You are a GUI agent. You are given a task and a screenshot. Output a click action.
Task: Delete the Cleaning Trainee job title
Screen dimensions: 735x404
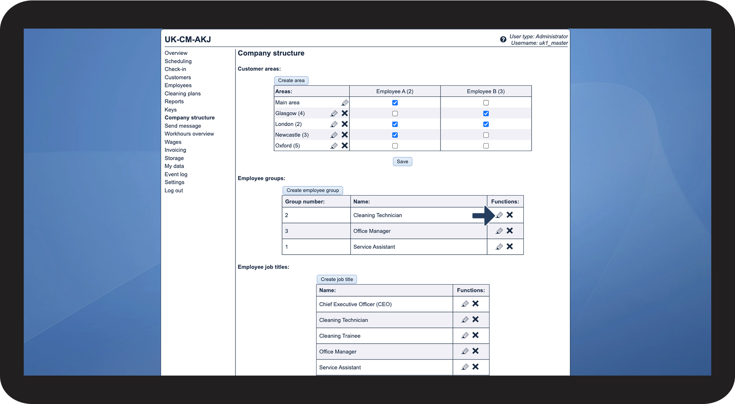pyautogui.click(x=475, y=335)
